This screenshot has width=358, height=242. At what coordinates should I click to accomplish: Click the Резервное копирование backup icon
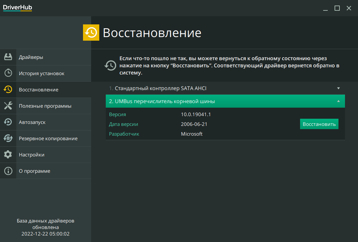coord(8,138)
